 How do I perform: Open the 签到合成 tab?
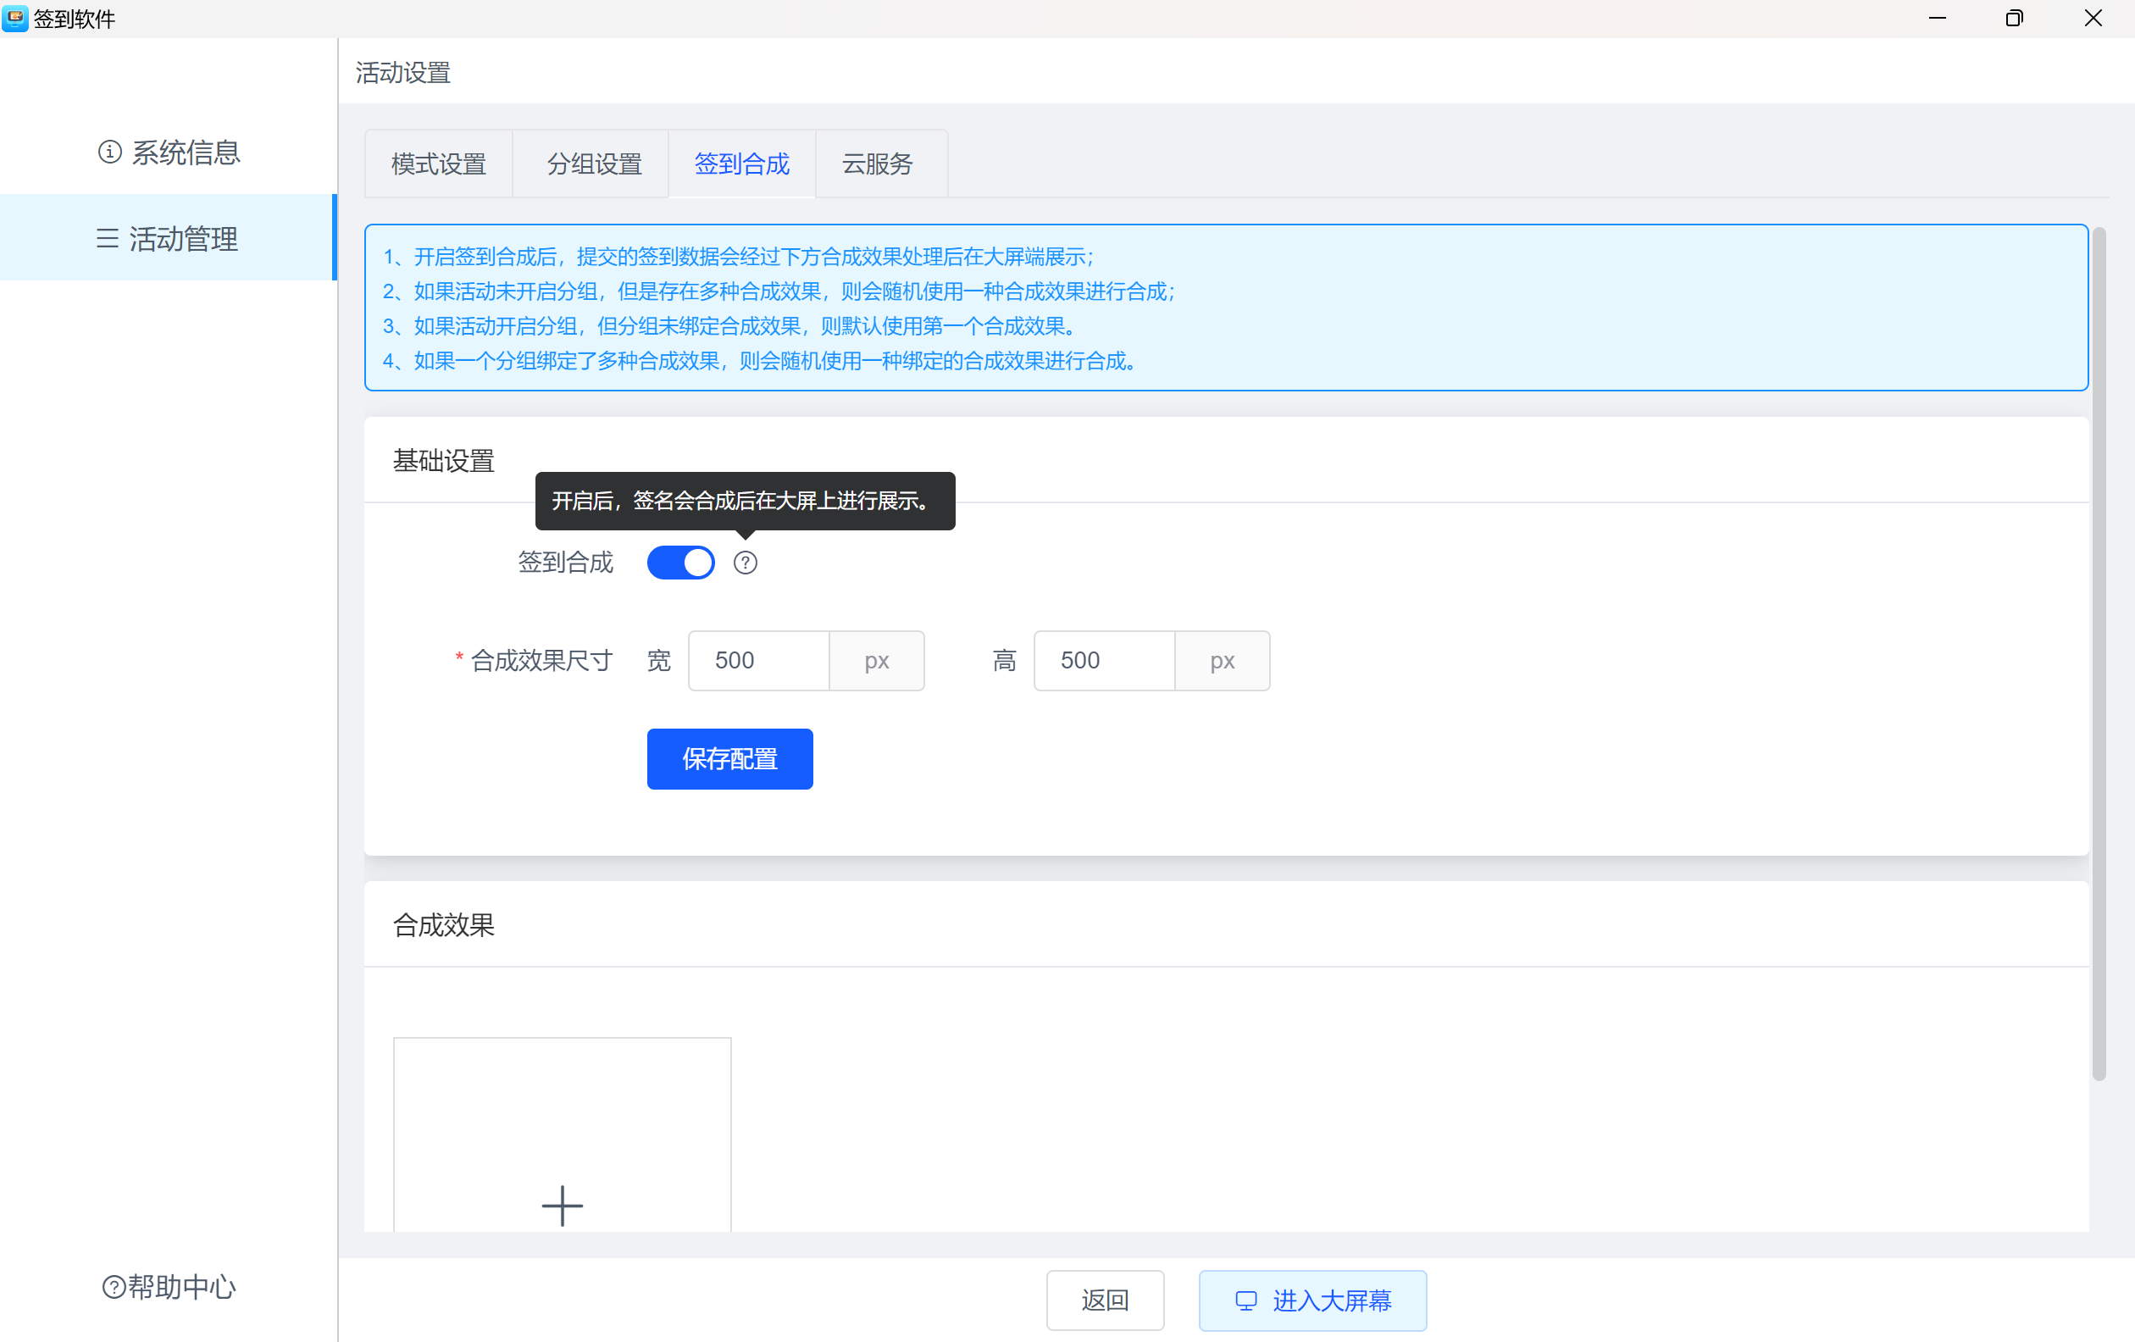[x=741, y=164]
